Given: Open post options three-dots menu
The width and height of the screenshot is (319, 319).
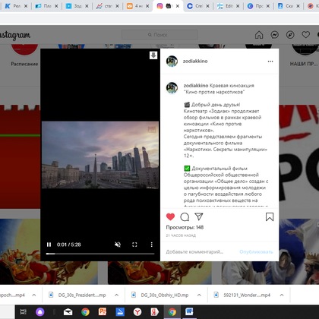Looking at the screenshot, I should click(270, 62).
